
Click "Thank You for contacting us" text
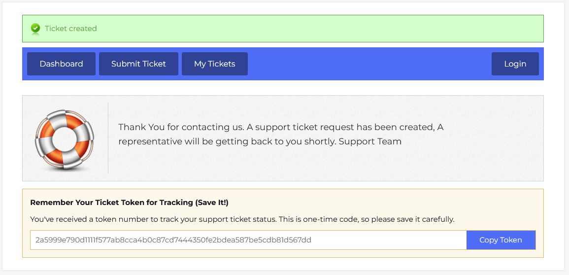coord(181,127)
